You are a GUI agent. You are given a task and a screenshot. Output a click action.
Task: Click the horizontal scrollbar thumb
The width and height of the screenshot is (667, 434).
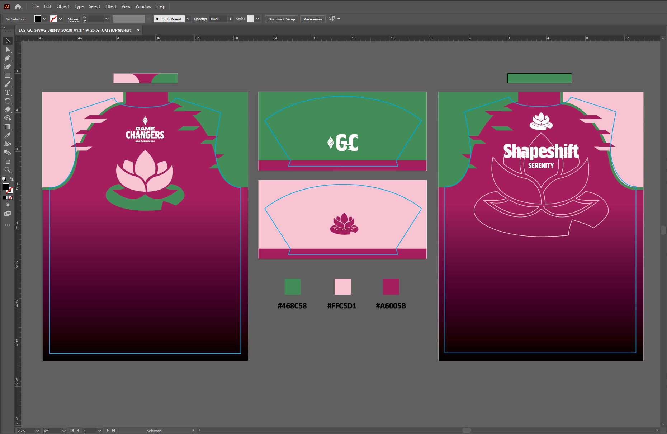point(467,430)
